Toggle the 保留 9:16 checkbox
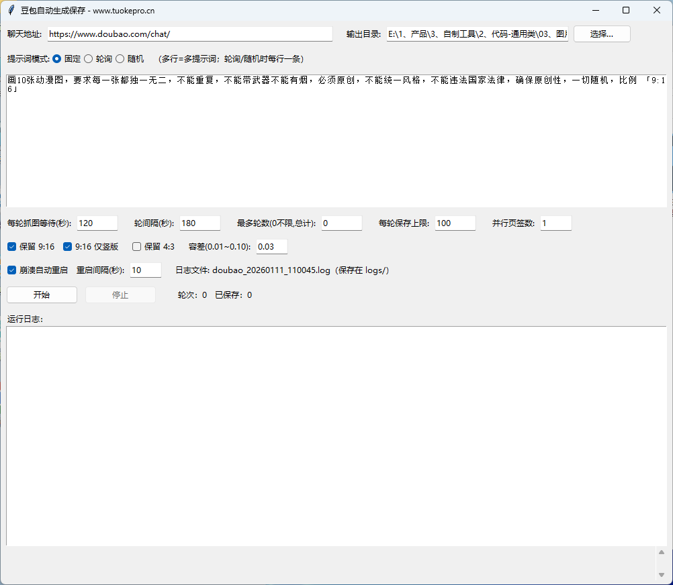This screenshot has height=585, width=673. pyautogui.click(x=12, y=247)
